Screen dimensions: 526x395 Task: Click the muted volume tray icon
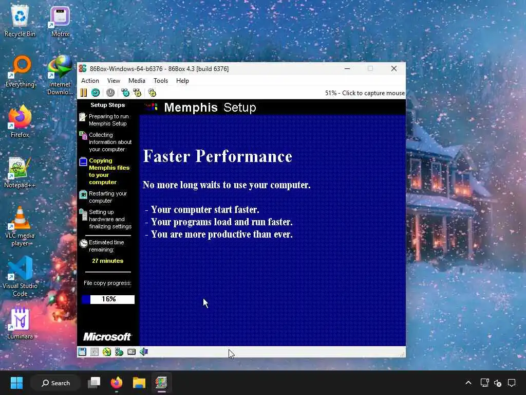pyautogui.click(x=498, y=383)
